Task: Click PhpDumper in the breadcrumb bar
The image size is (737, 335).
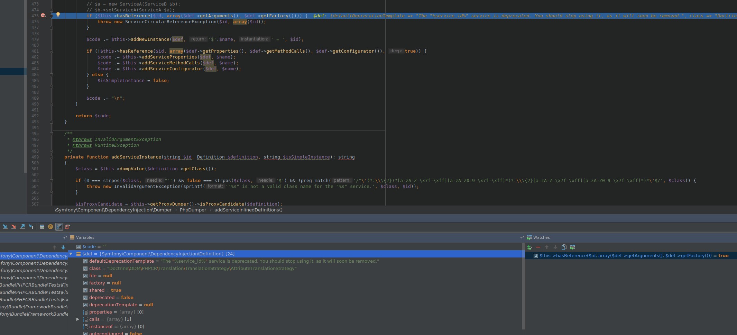Action: [193, 210]
